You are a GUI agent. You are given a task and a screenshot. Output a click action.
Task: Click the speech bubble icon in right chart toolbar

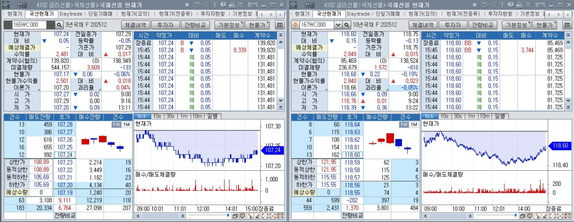530,216
